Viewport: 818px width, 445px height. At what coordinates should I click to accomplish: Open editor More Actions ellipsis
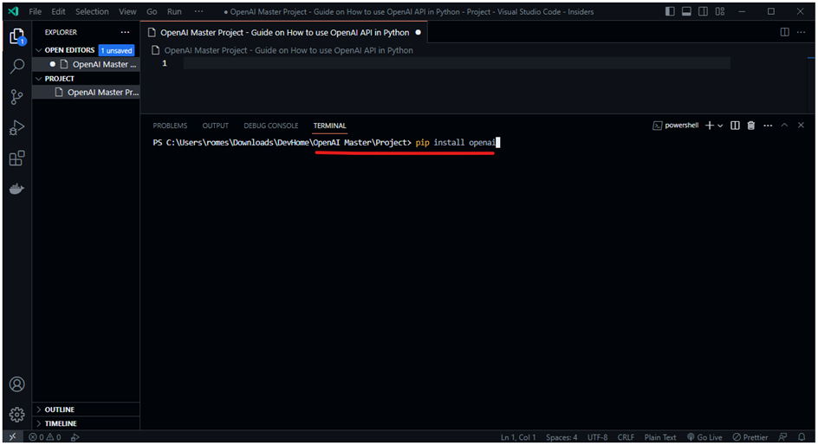click(801, 32)
